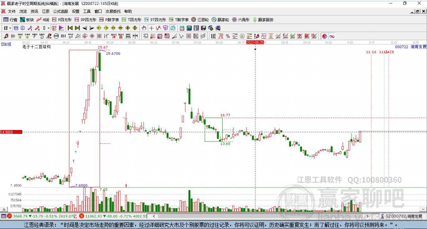Open the 交易委托 menu
The width and height of the screenshot is (427, 229).
[113, 12]
